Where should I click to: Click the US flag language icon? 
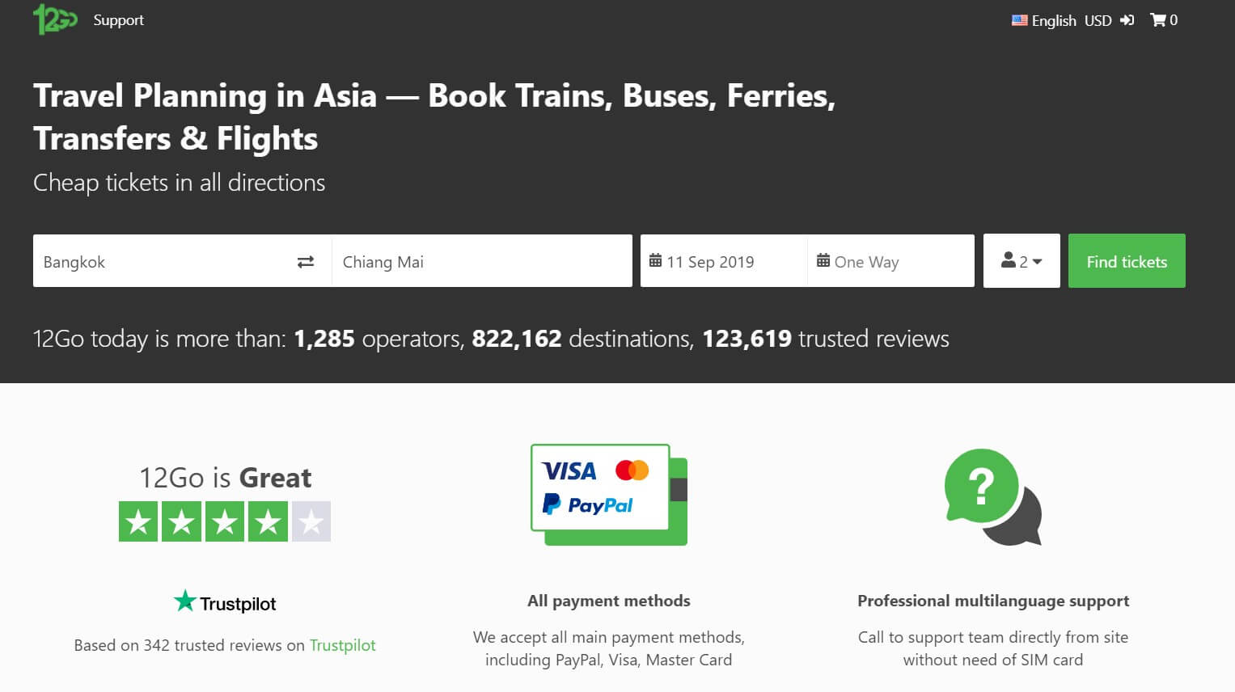point(1019,20)
